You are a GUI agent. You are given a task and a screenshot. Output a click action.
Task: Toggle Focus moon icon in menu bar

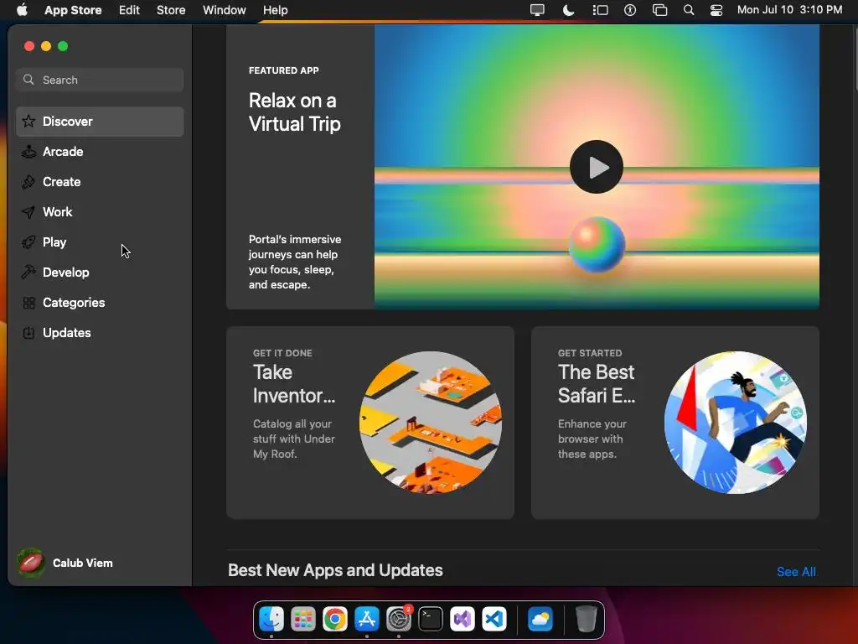569,10
